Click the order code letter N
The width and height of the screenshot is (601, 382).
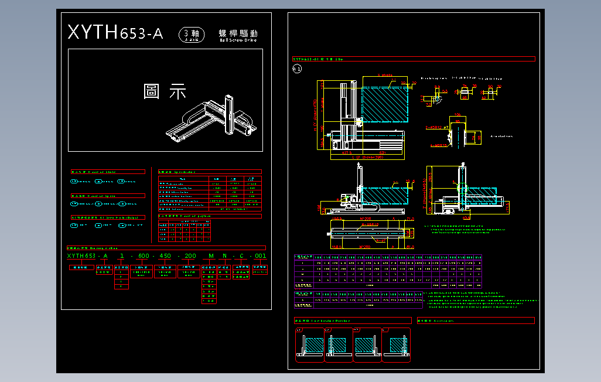tap(224, 256)
